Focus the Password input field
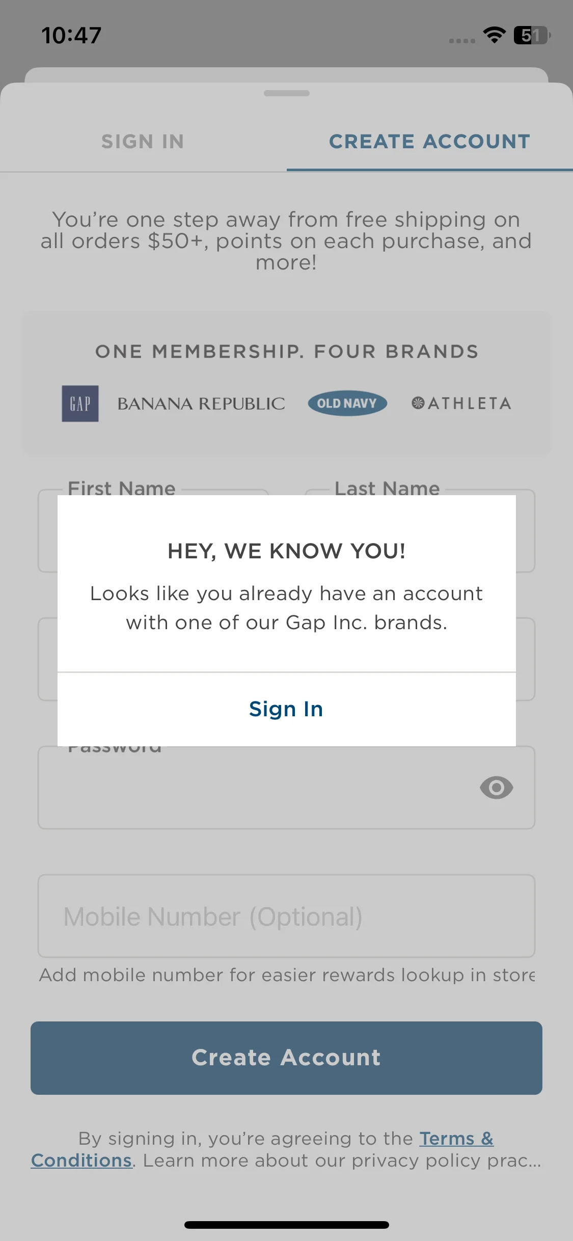Viewport: 573px width, 1241px height. pos(286,788)
